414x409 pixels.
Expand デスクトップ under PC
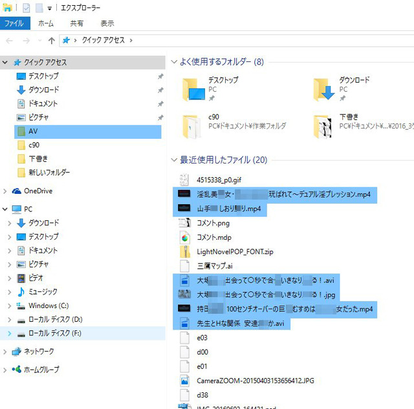point(10,236)
